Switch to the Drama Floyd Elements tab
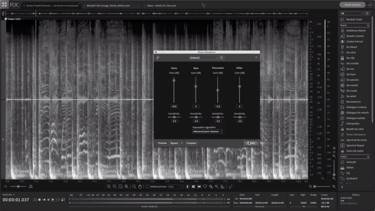Screen dimensions: 375x211 [52, 6]
